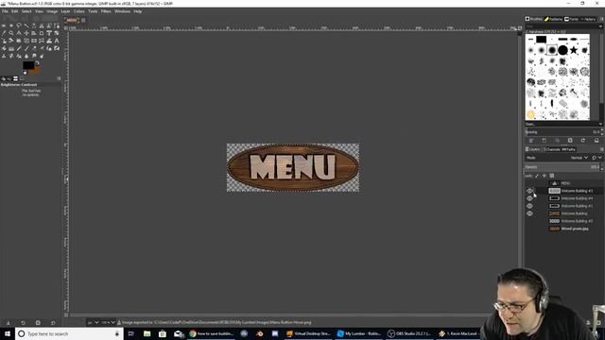Click the background brown color swatch

tap(36, 70)
